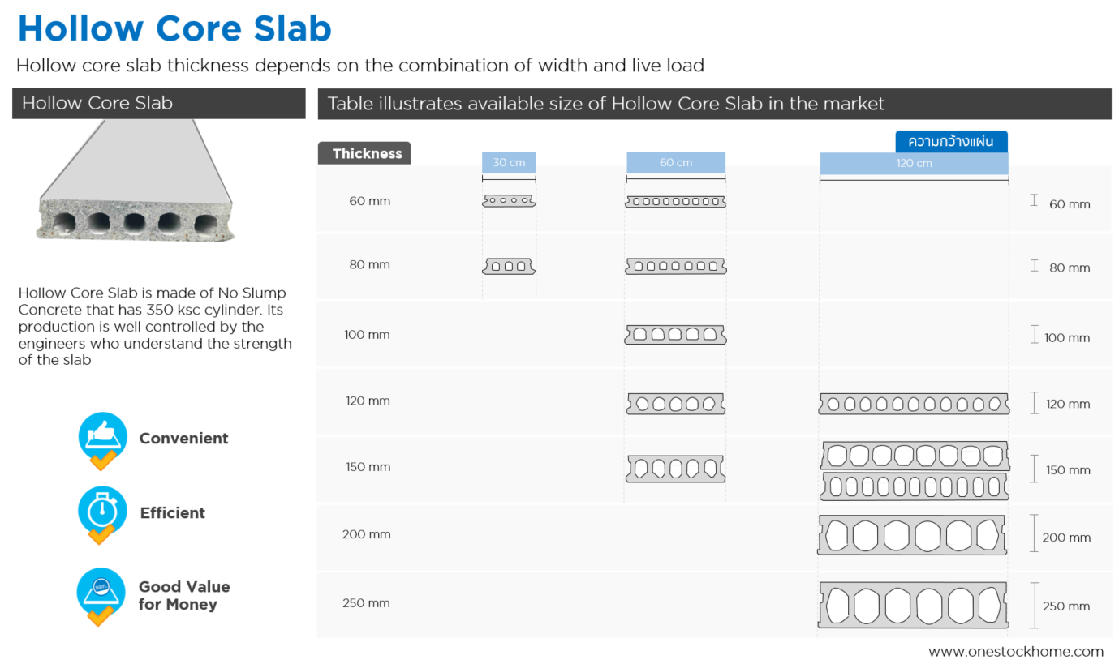Click the 60 cm wide 100 mm slab diagram
Image resolution: width=1119 pixels, height=664 pixels.
pos(675,334)
